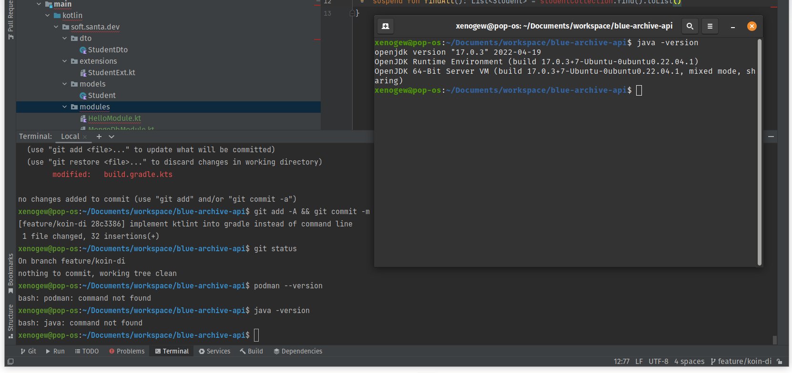Open the Problems tool window
This screenshot has height=373, width=792.
[126, 351]
